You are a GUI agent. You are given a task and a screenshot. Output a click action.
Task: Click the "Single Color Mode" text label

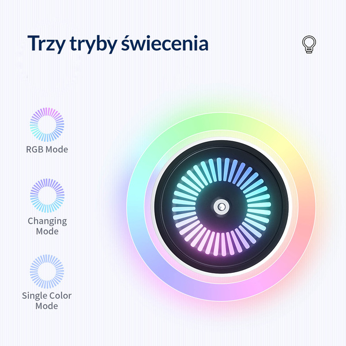click(x=47, y=300)
